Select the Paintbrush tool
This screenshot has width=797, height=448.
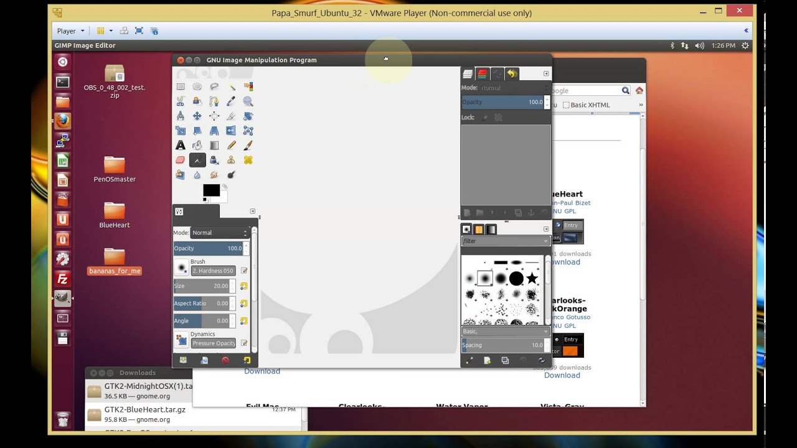click(x=248, y=145)
